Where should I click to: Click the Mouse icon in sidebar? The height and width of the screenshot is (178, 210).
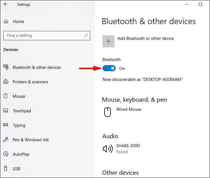(x=6, y=96)
